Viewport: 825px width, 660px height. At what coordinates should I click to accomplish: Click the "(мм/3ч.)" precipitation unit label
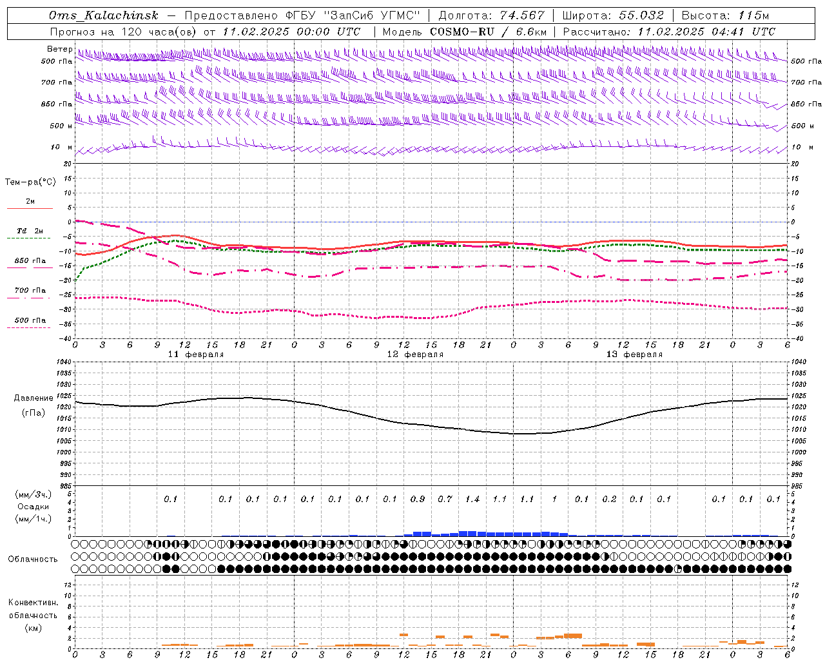click(34, 494)
